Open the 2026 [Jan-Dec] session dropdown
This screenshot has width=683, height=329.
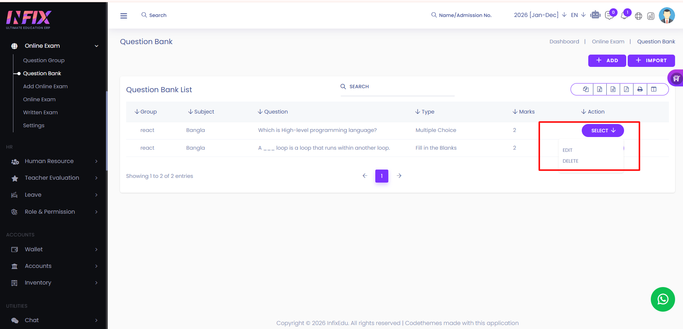click(540, 15)
